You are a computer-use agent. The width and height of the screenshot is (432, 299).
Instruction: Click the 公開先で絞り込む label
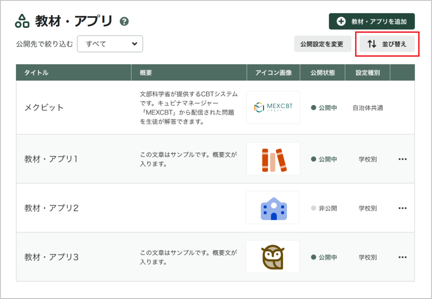pyautogui.click(x=44, y=44)
